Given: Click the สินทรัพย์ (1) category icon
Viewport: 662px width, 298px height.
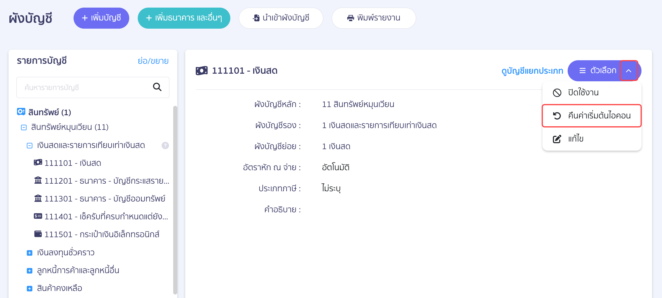Looking at the screenshot, I should pyautogui.click(x=21, y=112).
